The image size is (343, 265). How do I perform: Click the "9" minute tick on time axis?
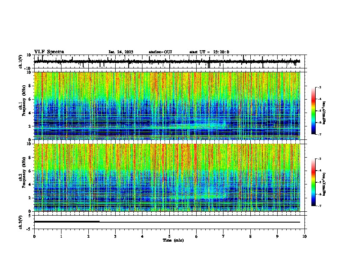pyautogui.click(x=277, y=236)
